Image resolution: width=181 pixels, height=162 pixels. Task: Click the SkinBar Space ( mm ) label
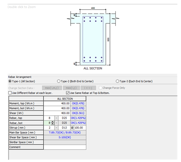coord(26,142)
